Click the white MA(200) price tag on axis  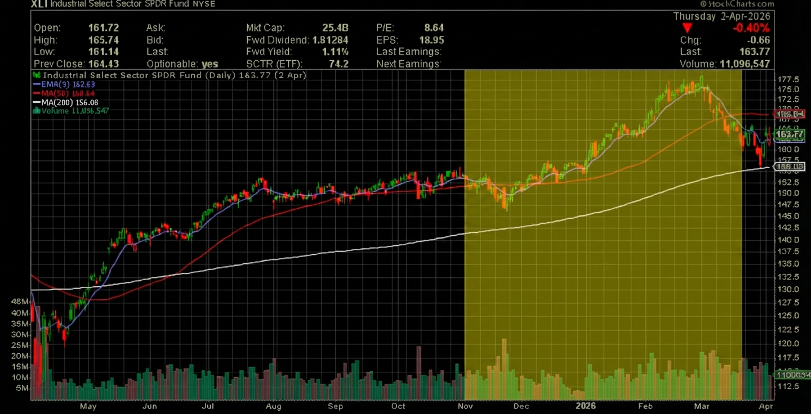[x=788, y=166]
